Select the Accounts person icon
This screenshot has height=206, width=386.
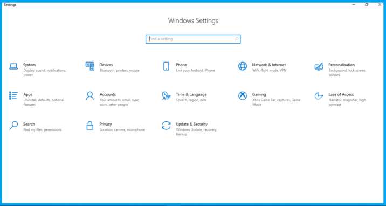pos(90,96)
